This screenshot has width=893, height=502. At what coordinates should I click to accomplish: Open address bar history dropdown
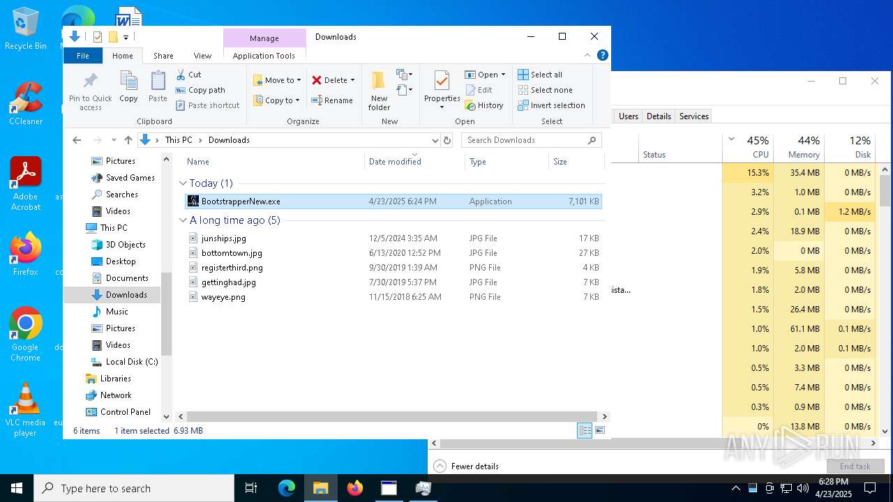tap(435, 140)
